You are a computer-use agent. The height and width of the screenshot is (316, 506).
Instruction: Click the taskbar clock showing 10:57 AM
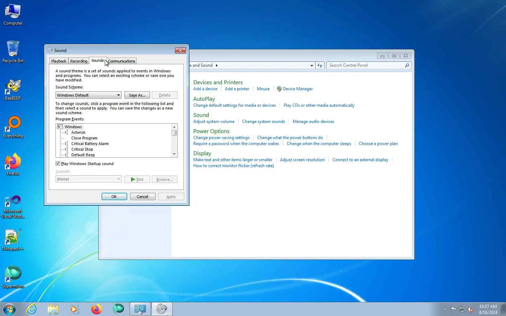tap(488, 309)
